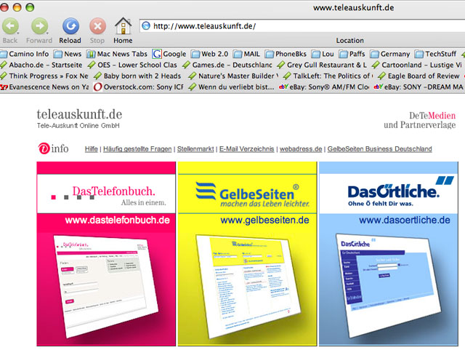Expand the Lou bookmark folder
This screenshot has width=465, height=358.
[323, 54]
